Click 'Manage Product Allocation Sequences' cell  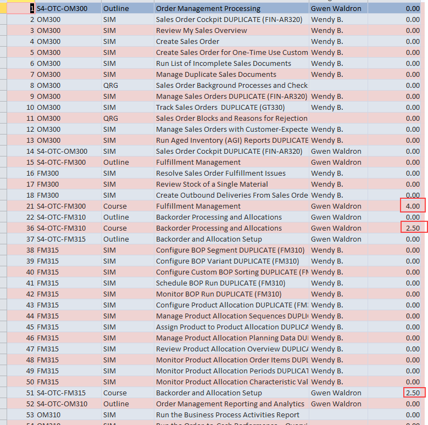(x=231, y=316)
